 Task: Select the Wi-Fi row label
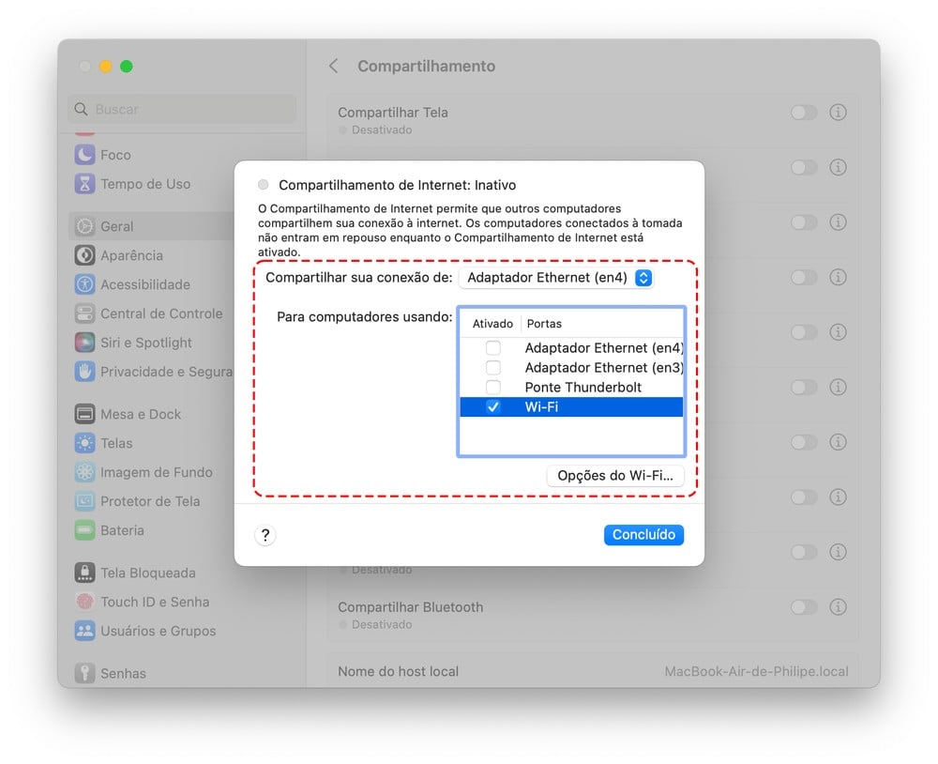541,407
